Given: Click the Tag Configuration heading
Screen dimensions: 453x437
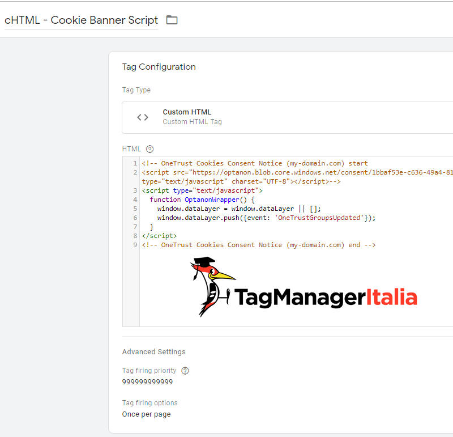Looking at the screenshot, I should (x=159, y=67).
